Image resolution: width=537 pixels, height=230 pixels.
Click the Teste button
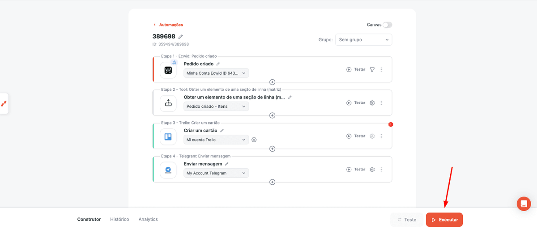(407, 220)
